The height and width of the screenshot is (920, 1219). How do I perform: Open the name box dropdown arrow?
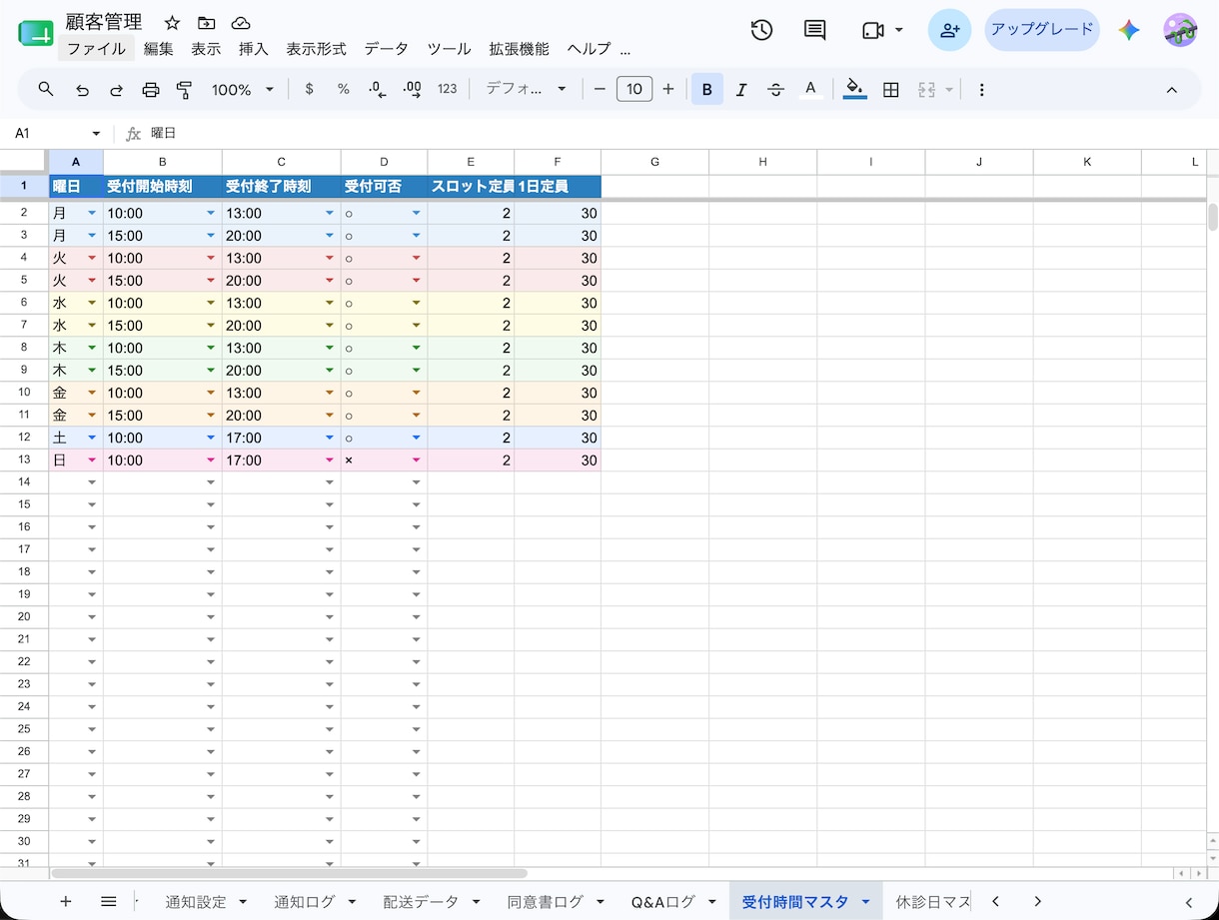[x=96, y=133]
